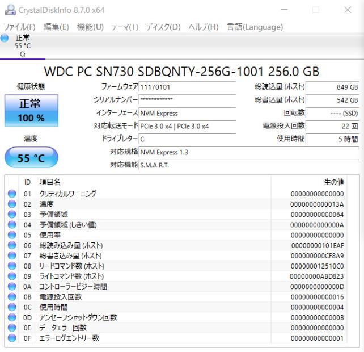
Task: Select the 温度 attribute name in SMART list
Action: [46, 204]
